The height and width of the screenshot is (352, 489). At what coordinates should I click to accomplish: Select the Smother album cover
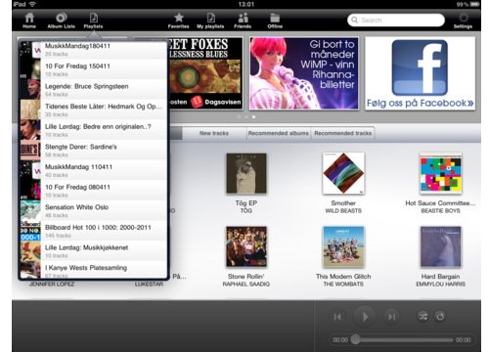coord(343,173)
